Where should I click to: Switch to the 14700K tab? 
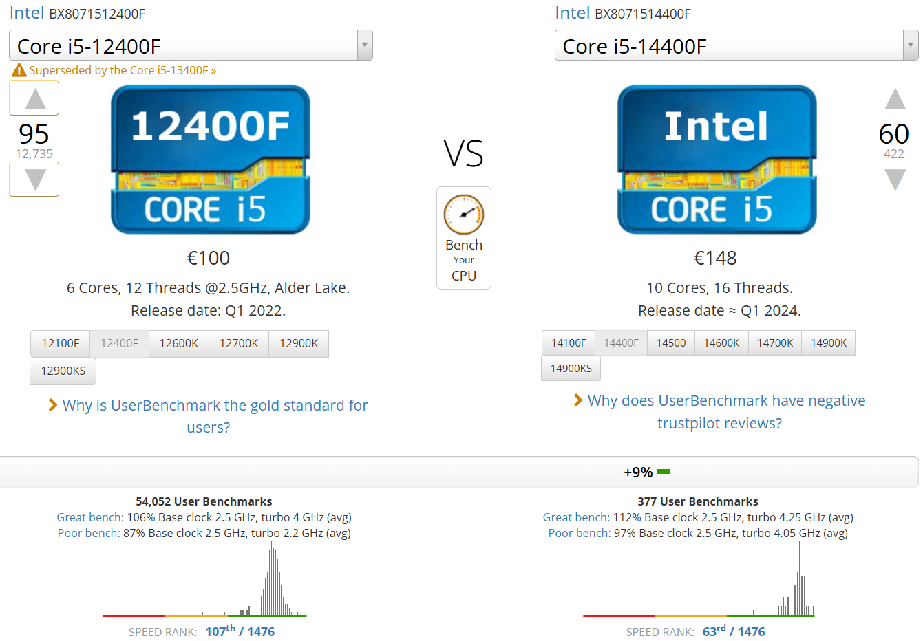pos(775,343)
